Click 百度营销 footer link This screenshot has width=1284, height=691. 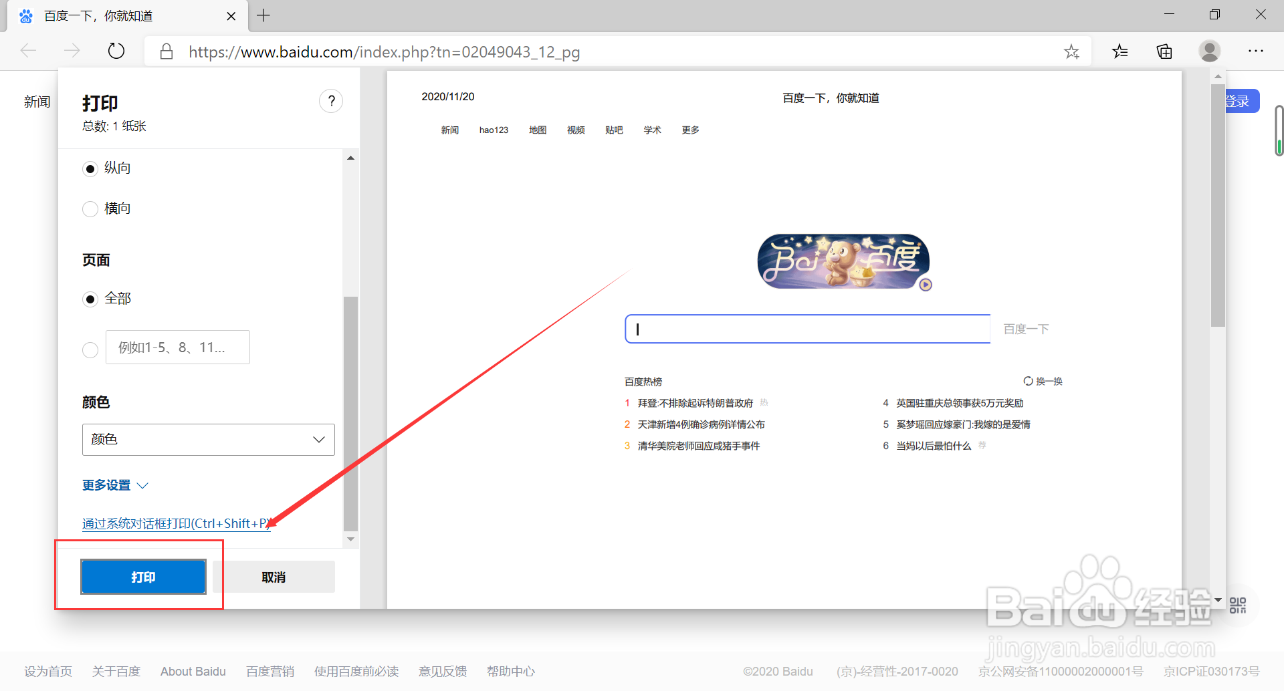270,672
